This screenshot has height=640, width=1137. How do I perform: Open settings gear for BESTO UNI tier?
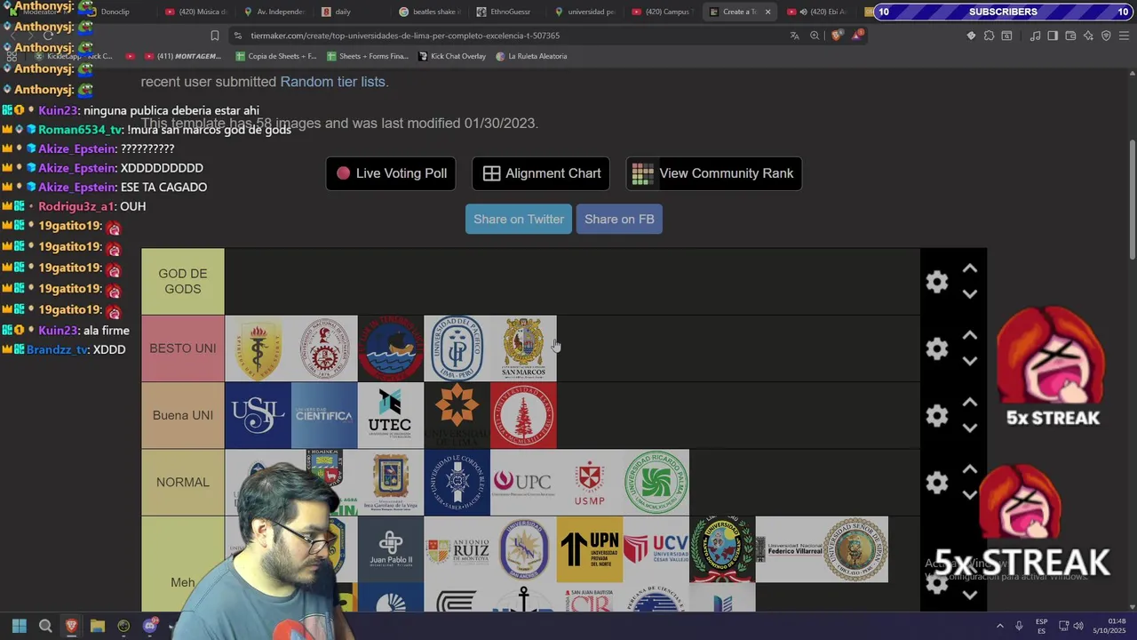point(937,348)
